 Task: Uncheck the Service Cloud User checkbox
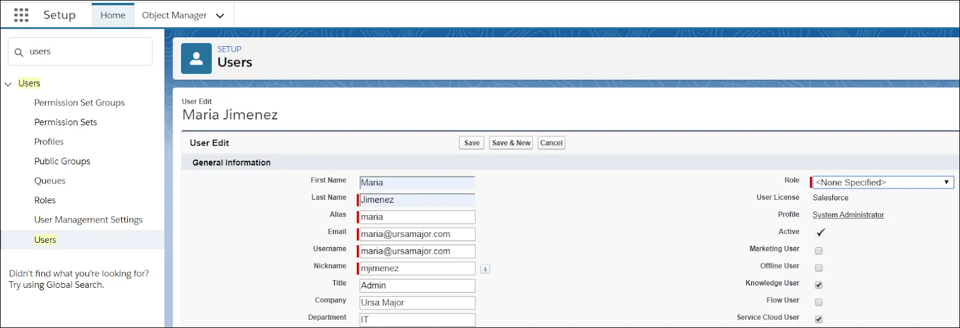tap(818, 320)
